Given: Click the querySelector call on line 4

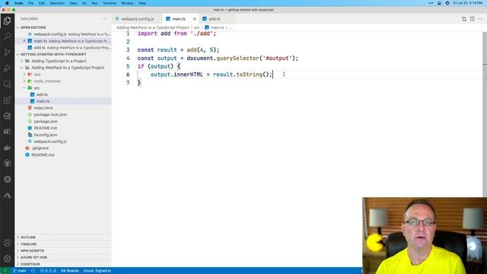Looking at the screenshot, I should (x=237, y=58).
